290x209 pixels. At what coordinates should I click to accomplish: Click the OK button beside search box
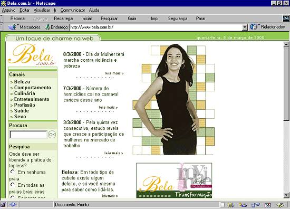52,135
